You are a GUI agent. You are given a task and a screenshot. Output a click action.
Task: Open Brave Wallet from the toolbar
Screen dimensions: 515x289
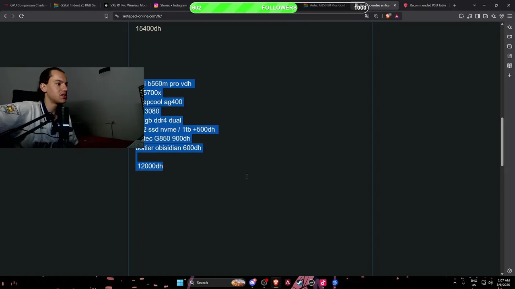coord(485,16)
